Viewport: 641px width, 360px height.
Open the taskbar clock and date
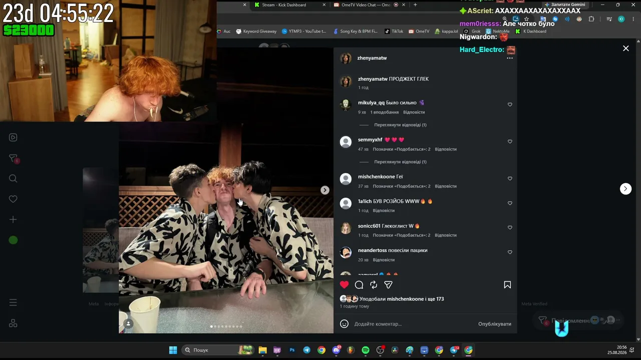(617, 350)
